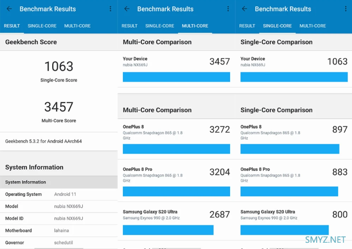This screenshot has width=352, height=249.
Task: Tap back arrow in left Benchmark Results panel
Action: (9, 9)
